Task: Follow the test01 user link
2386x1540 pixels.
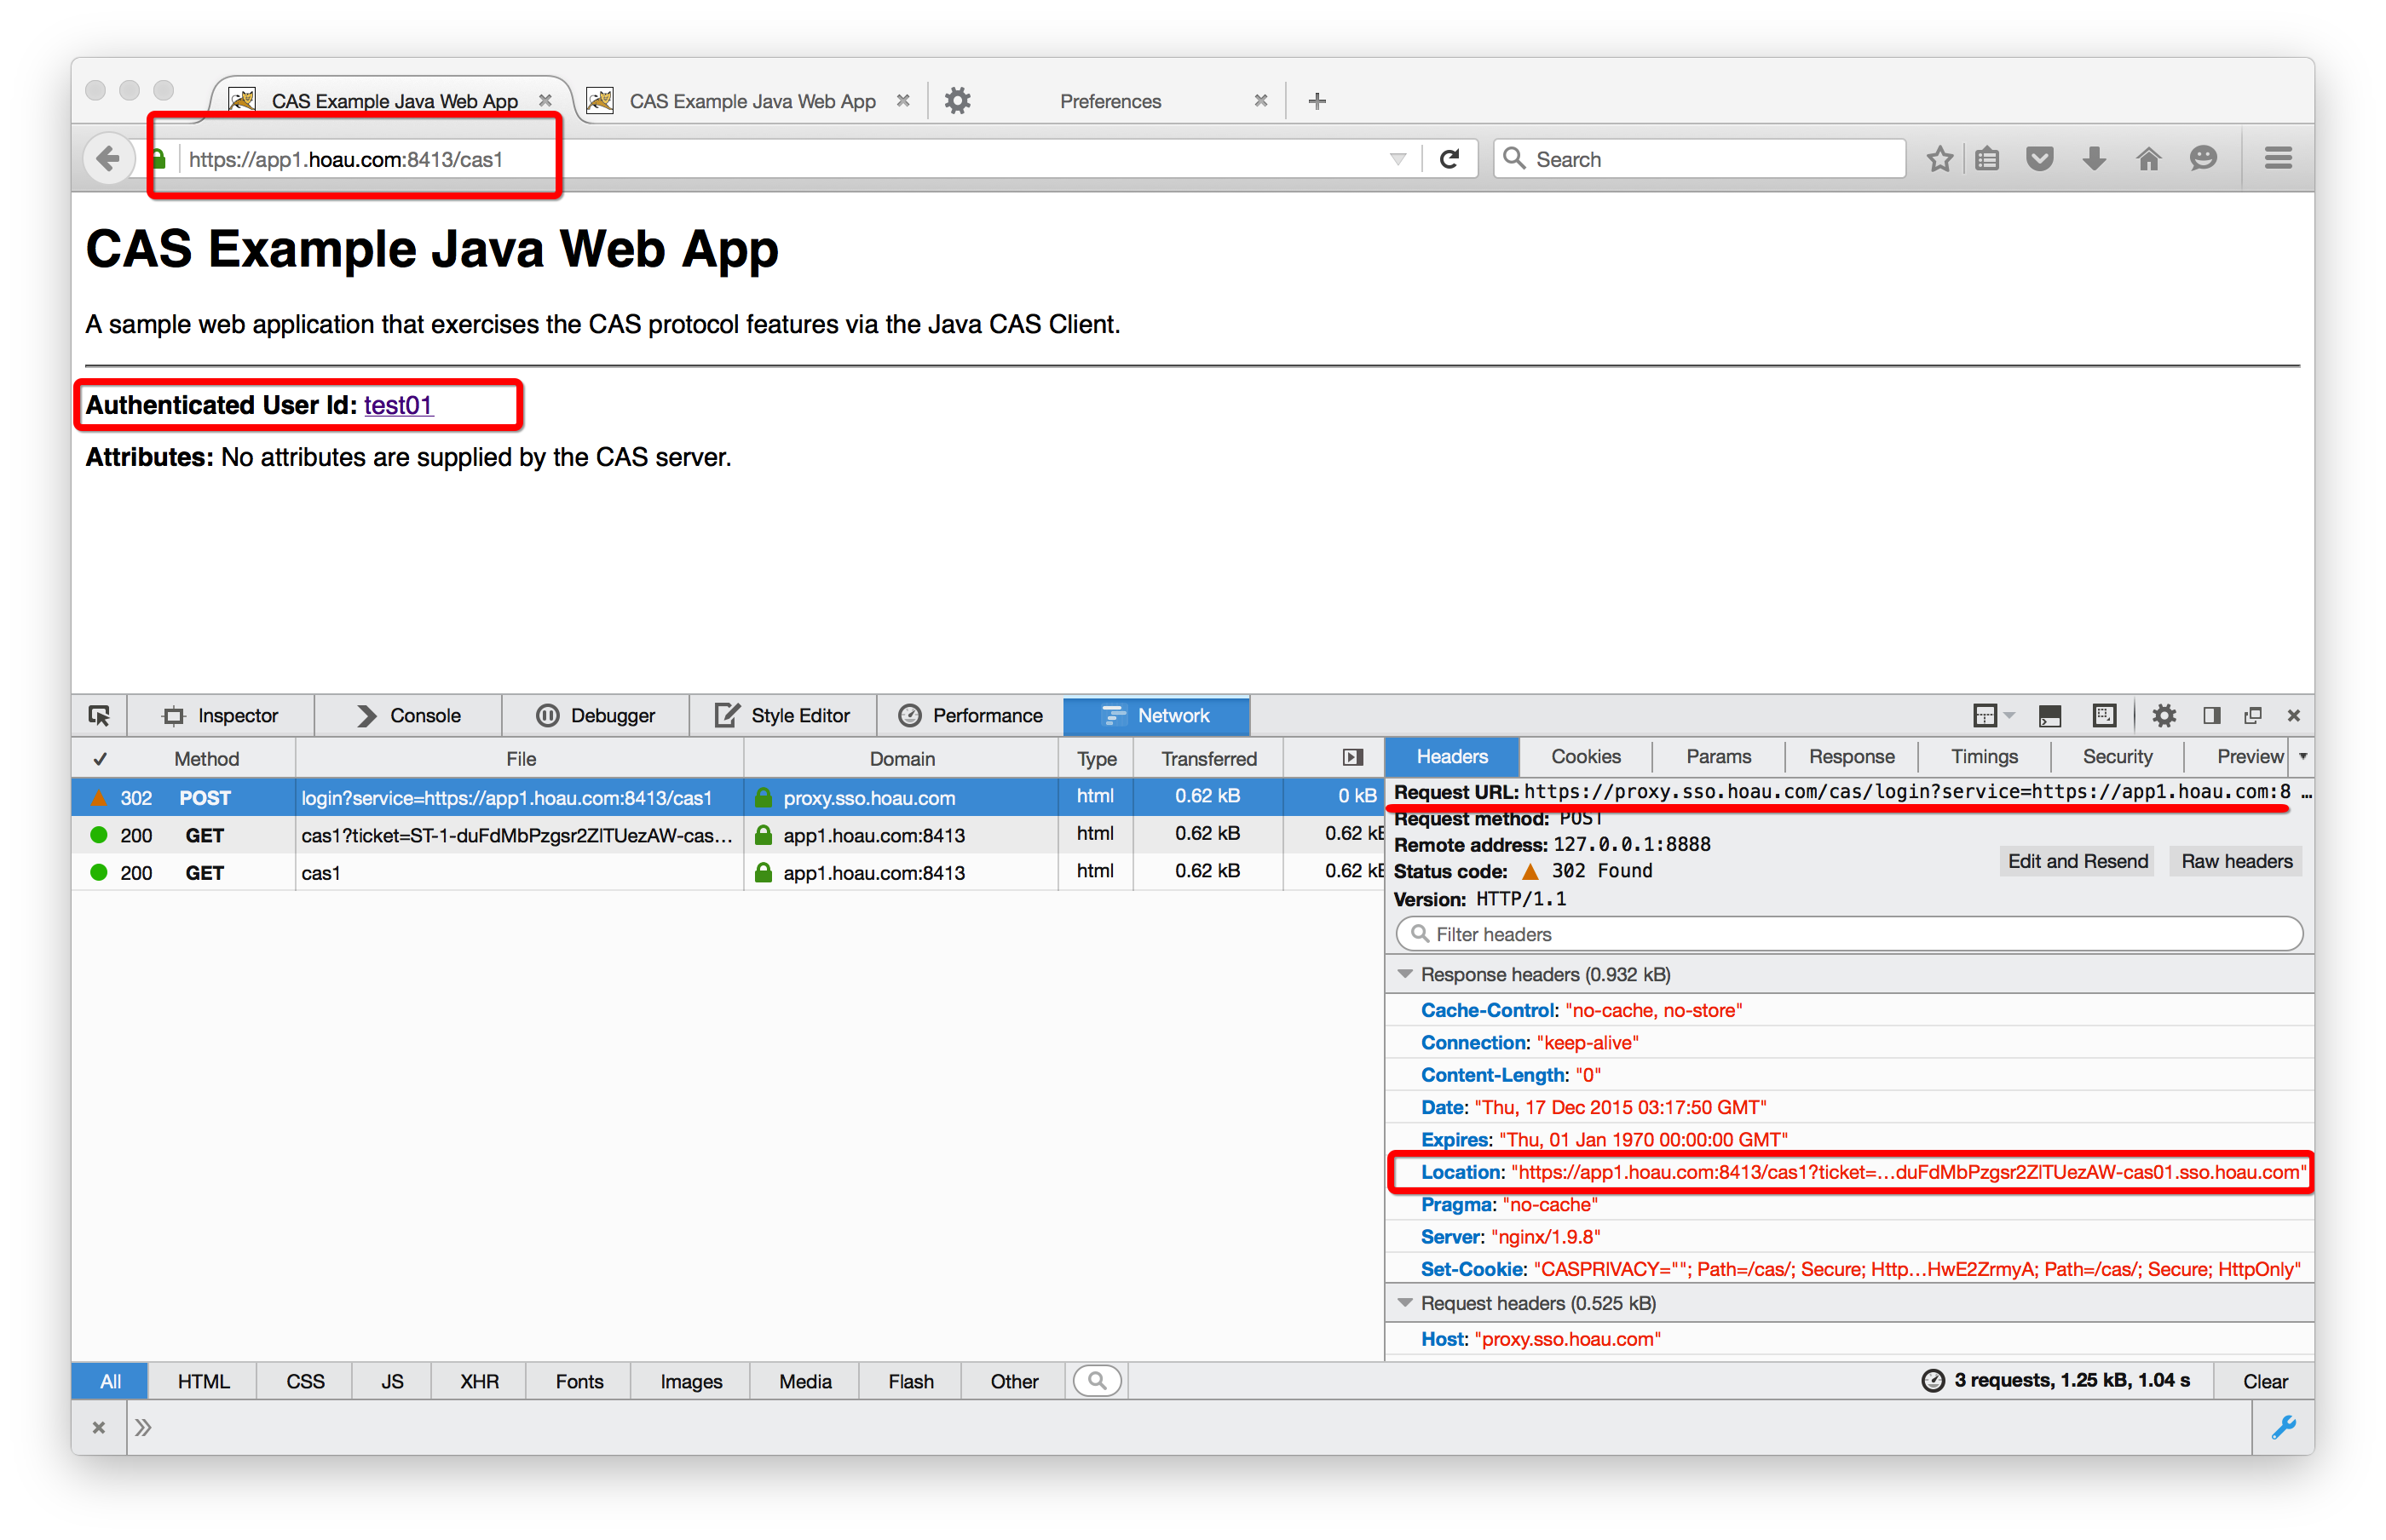Action: 397,405
